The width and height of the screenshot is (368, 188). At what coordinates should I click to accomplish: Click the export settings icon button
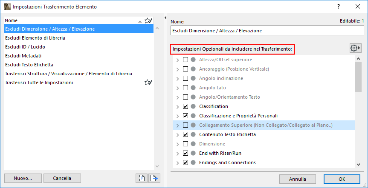154,178
